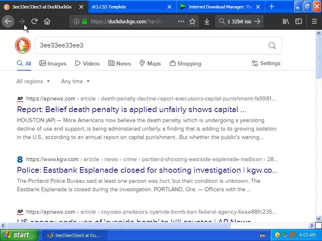Click the '1 32bit iso' search box

[239, 21]
